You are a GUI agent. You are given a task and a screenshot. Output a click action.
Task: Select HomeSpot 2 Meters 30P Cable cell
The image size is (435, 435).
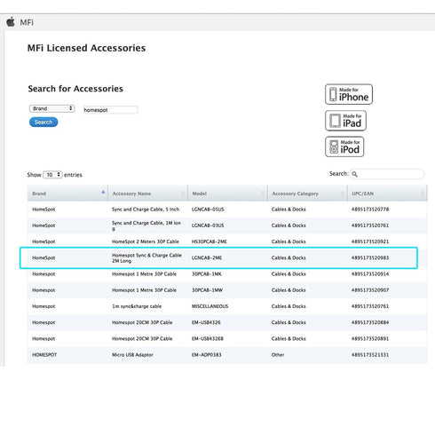tap(146, 241)
